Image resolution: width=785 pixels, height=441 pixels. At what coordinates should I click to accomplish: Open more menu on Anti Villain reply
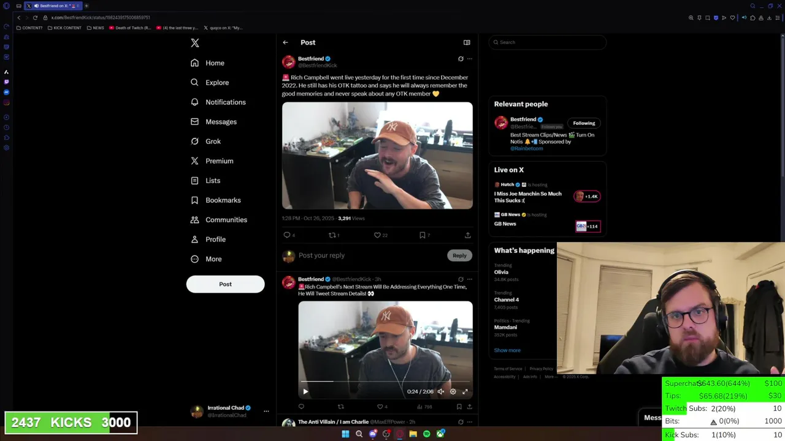pos(470,422)
